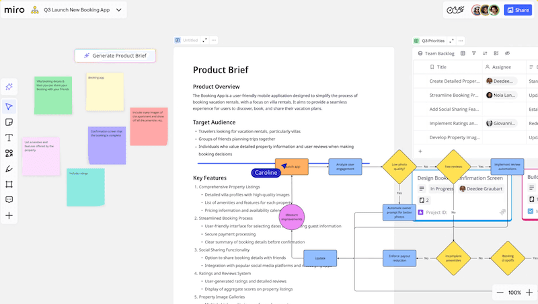Select the green sticky note

coord(53,95)
